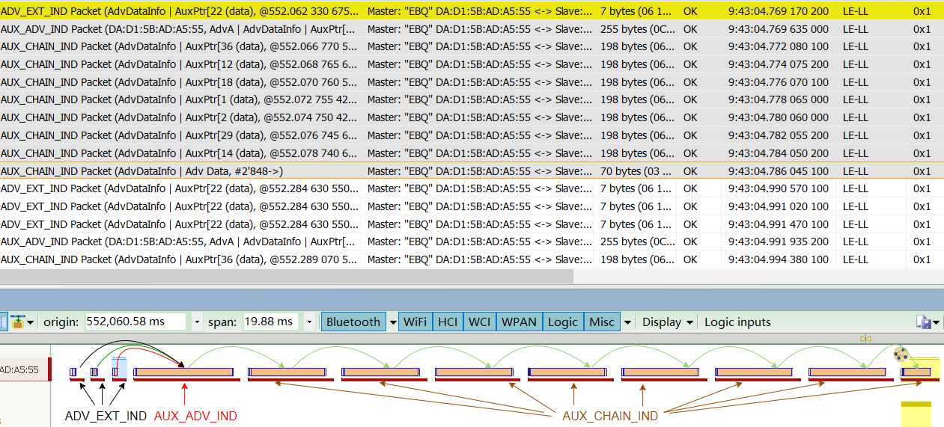Toggle the Misc filter button
The image size is (944, 427).
click(x=602, y=322)
